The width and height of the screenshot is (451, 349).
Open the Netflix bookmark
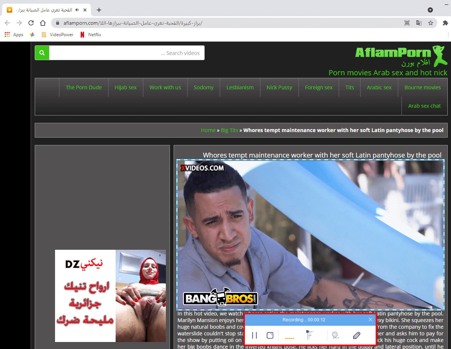click(90, 35)
